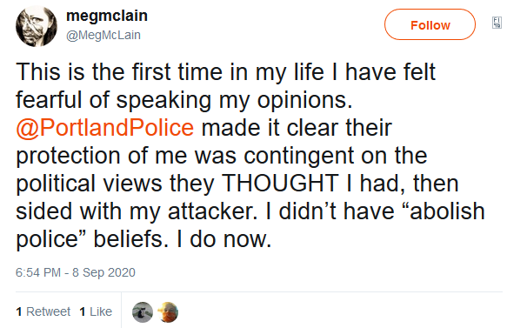Screen dimensions: 507x328
Task: Open the megmclain display name link
Action: pyautogui.click(x=107, y=16)
